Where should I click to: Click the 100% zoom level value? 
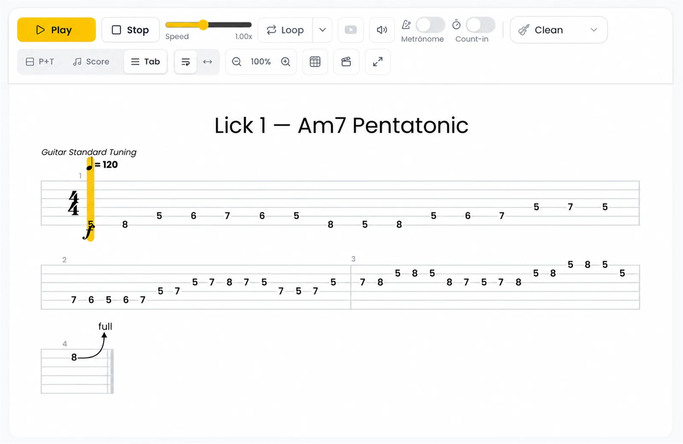tap(261, 62)
